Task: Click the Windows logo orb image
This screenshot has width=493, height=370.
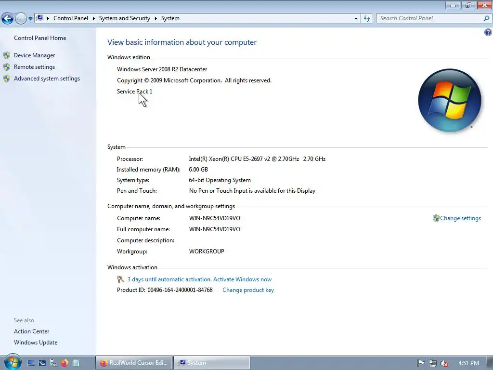Action: 450,100
